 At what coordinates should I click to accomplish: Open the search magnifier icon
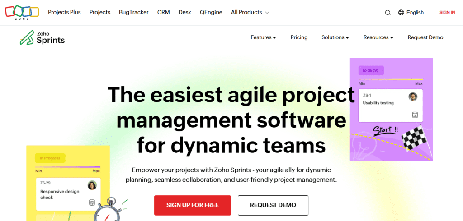[387, 12]
